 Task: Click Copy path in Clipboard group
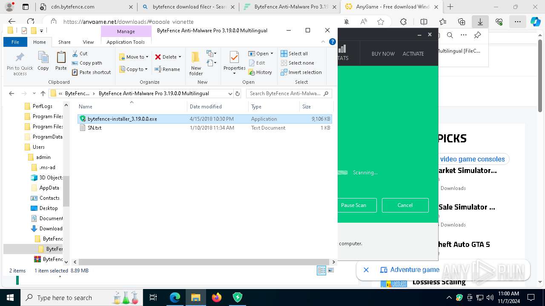coord(87,63)
